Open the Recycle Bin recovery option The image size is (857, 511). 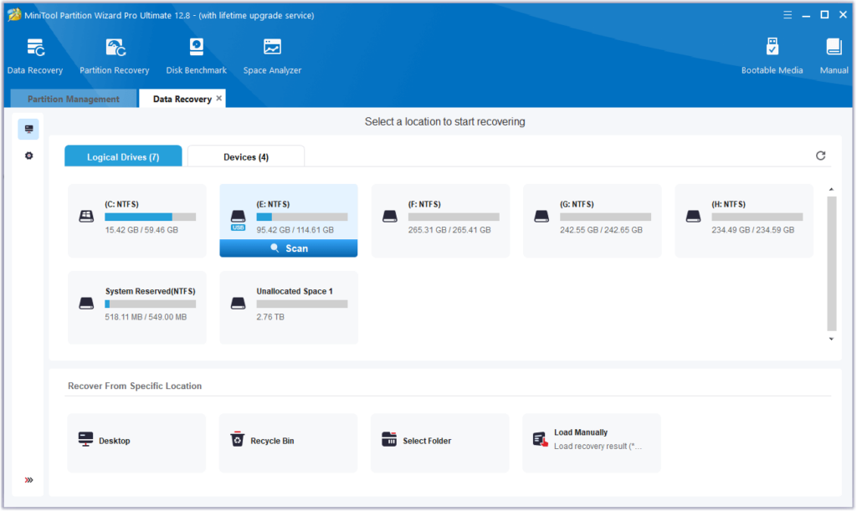pos(288,441)
